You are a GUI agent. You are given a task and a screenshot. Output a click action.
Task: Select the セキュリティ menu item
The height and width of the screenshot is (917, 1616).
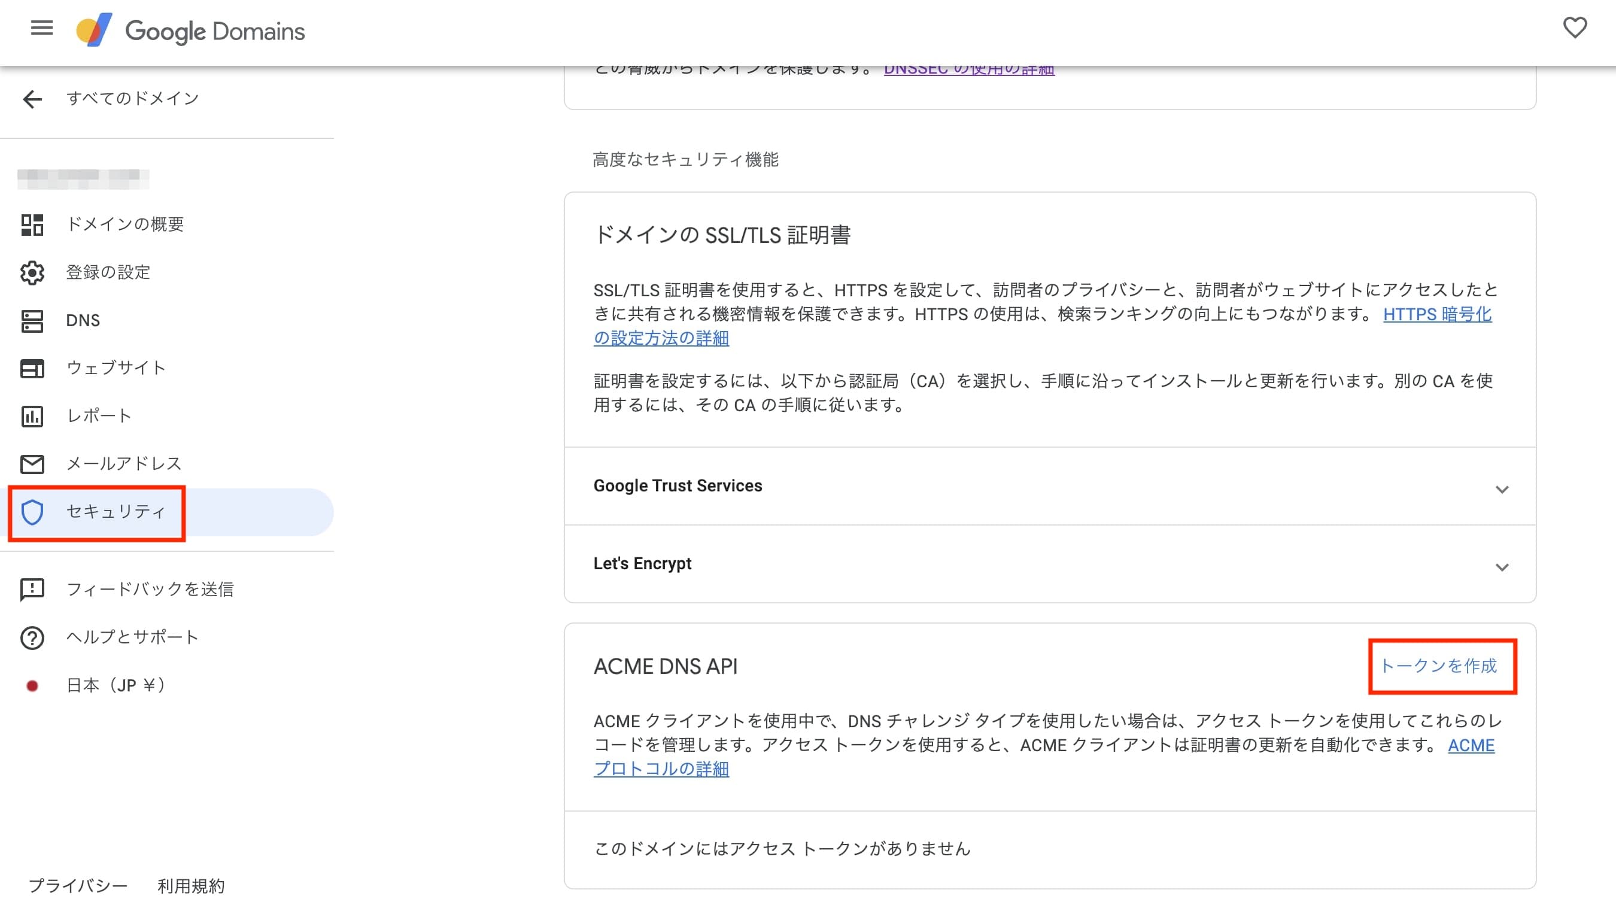pyautogui.click(x=116, y=512)
